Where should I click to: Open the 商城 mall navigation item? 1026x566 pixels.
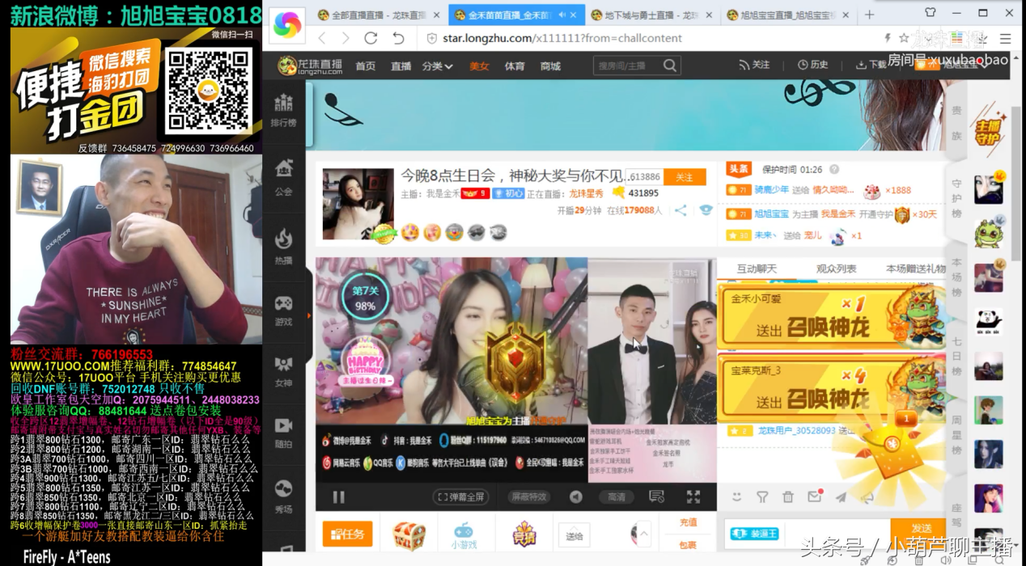(x=550, y=65)
